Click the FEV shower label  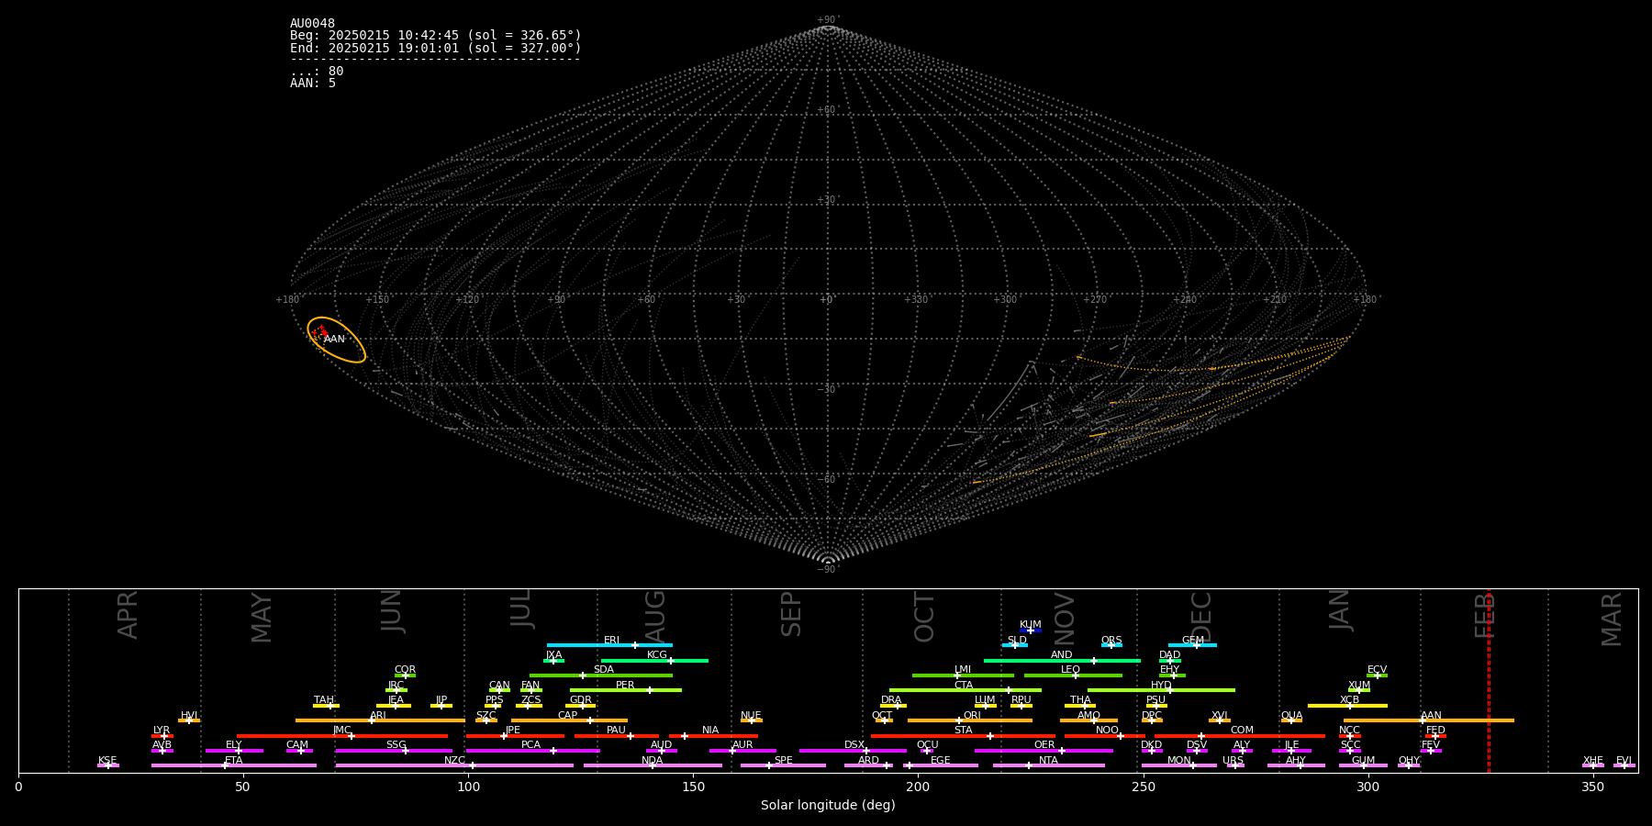pyautogui.click(x=1431, y=745)
